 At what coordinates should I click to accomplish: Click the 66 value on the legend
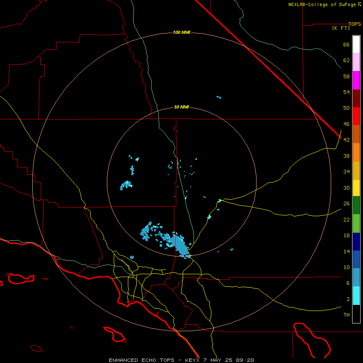click(346, 44)
